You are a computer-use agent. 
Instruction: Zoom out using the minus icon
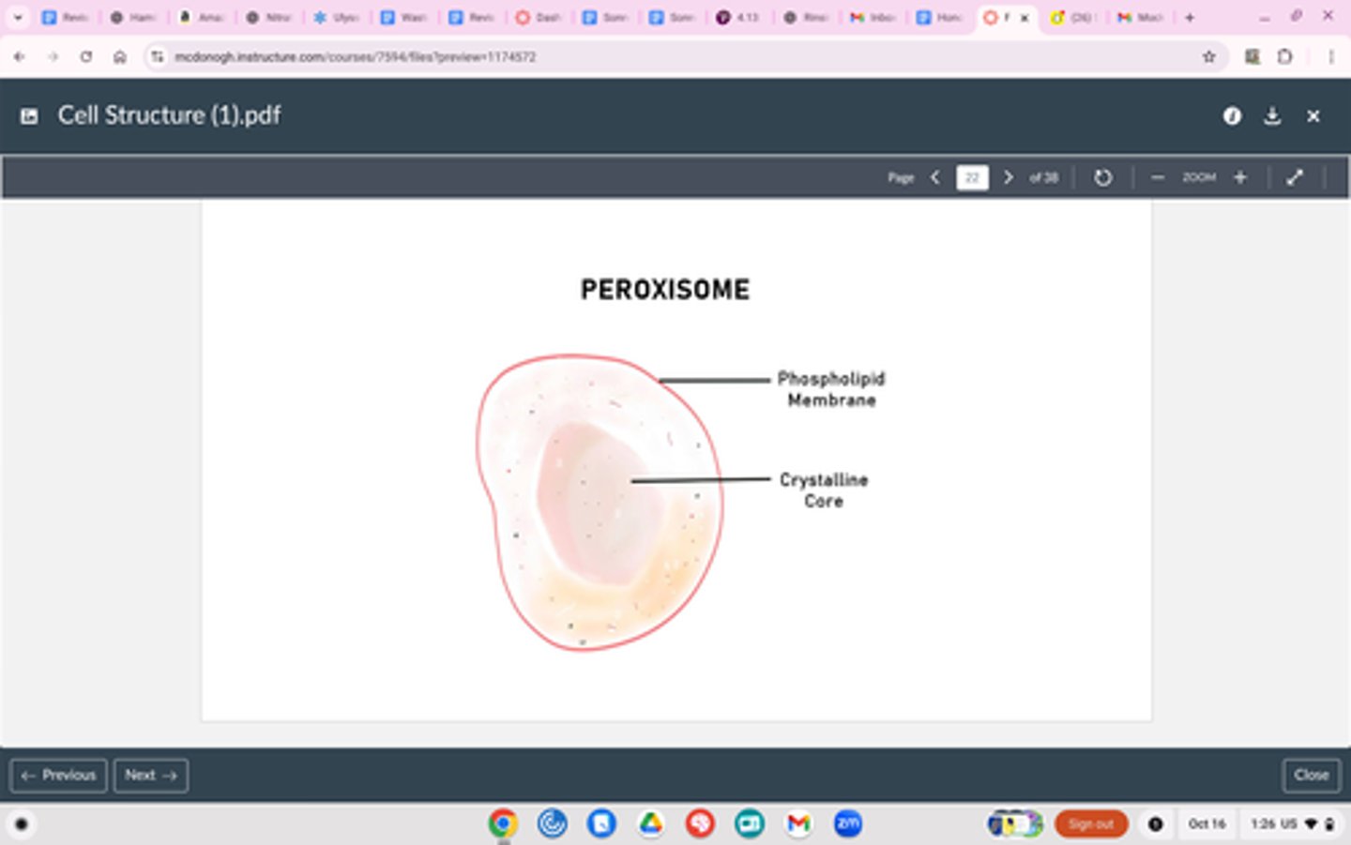point(1158,177)
